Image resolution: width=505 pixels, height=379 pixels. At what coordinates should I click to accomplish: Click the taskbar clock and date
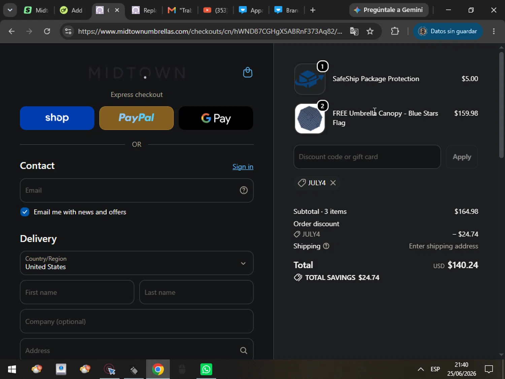[x=462, y=369]
